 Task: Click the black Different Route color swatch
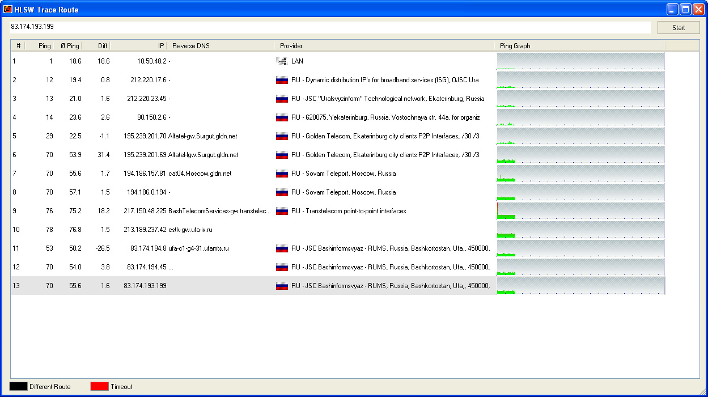[x=19, y=387]
